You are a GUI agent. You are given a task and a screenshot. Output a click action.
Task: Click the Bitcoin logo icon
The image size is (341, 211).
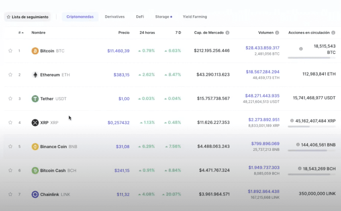[35, 51]
